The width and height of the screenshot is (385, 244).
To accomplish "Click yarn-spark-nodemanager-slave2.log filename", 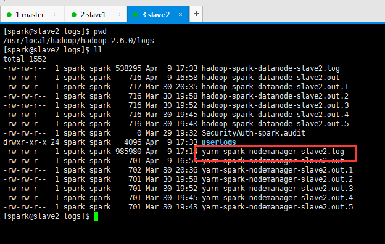I will coord(273,152).
